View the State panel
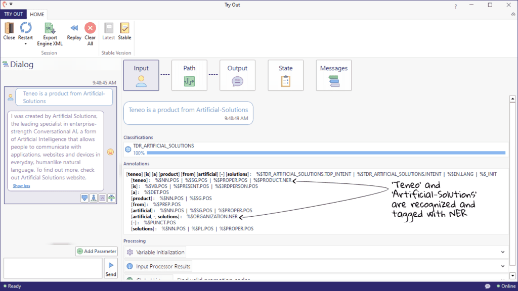The height and width of the screenshot is (291, 518). [286, 75]
